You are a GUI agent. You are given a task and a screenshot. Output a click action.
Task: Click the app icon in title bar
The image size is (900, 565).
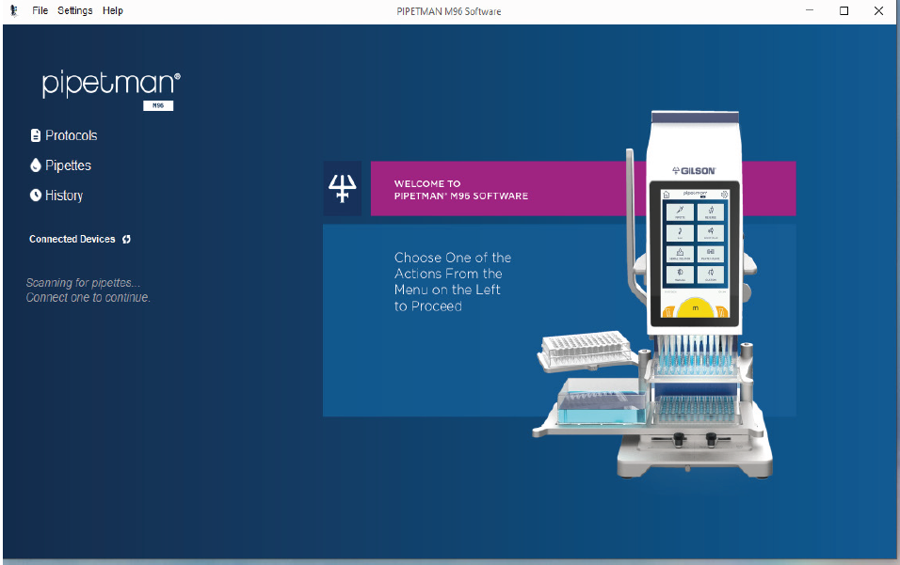[14, 10]
